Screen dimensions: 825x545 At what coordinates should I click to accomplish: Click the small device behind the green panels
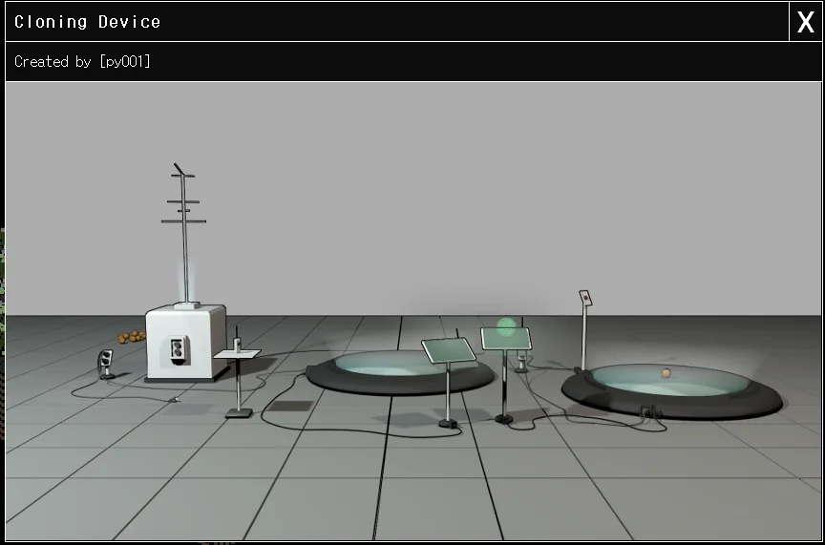tap(522, 363)
